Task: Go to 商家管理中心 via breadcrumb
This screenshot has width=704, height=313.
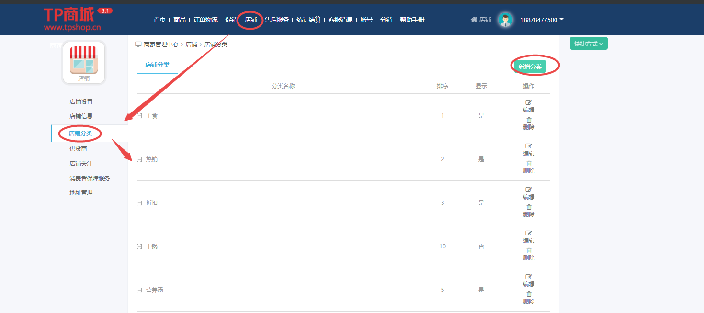Action: click(161, 44)
